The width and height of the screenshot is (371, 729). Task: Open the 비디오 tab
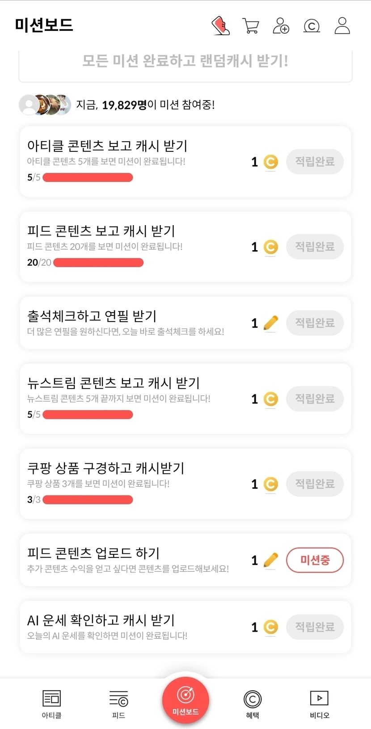[319, 704]
